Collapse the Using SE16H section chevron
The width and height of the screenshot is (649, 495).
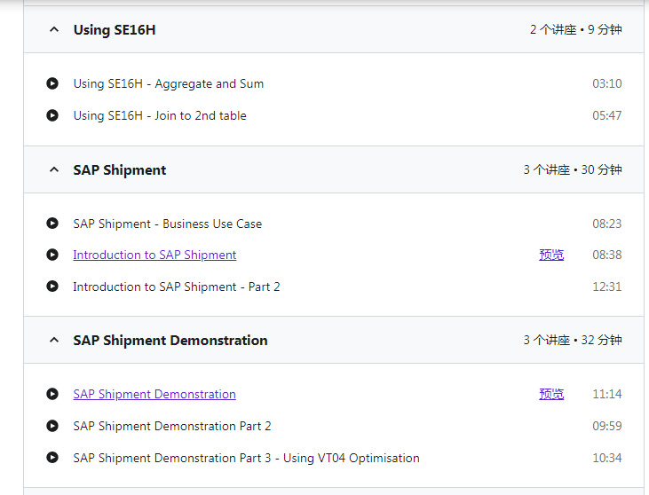(x=54, y=29)
